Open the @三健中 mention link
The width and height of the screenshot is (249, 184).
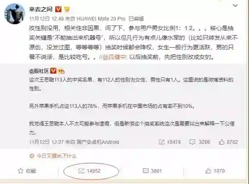coord(114,57)
